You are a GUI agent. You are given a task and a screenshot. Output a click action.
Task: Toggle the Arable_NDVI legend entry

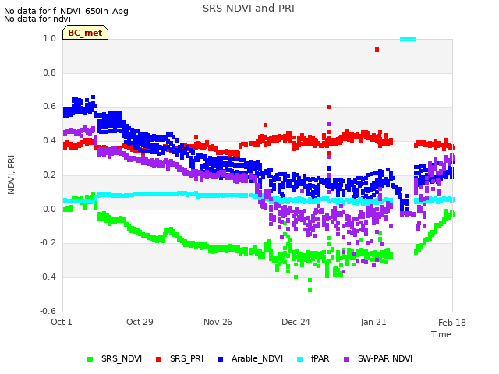click(250, 358)
